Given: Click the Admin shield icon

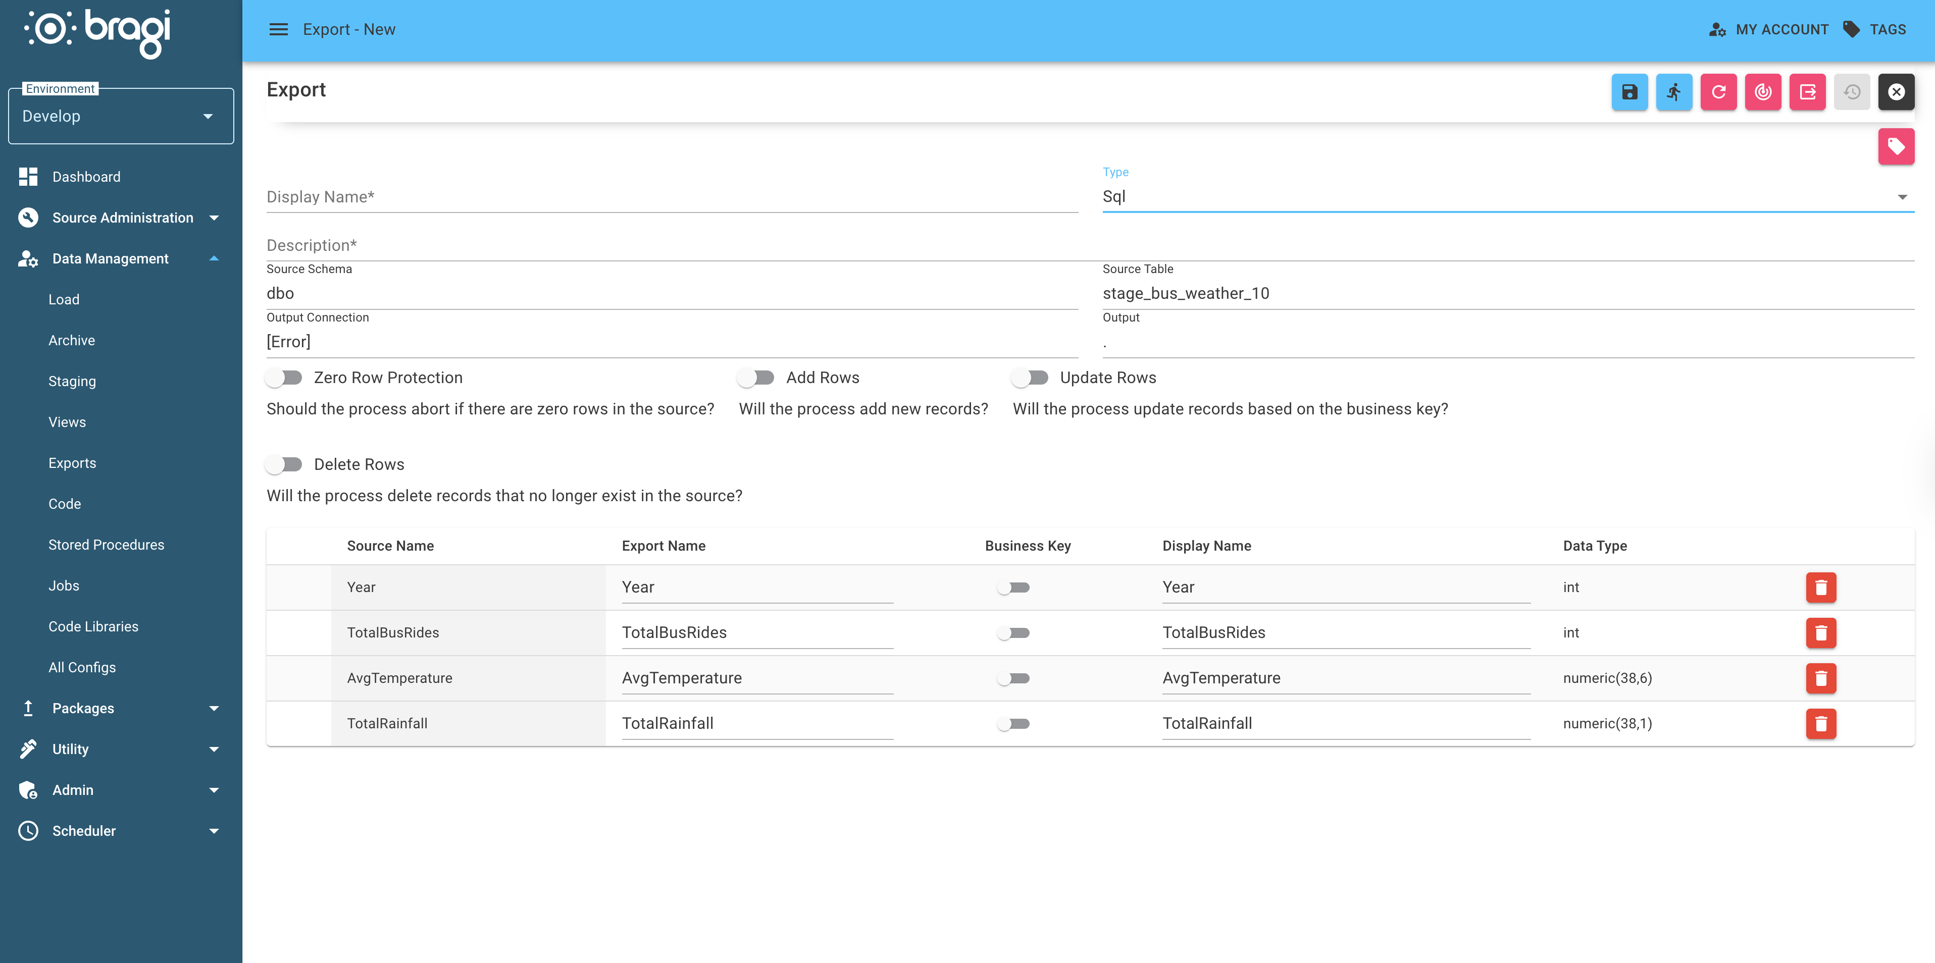Looking at the screenshot, I should pyautogui.click(x=28, y=789).
